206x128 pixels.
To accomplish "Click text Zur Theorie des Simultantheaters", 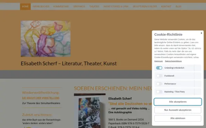I will (41, 103).
